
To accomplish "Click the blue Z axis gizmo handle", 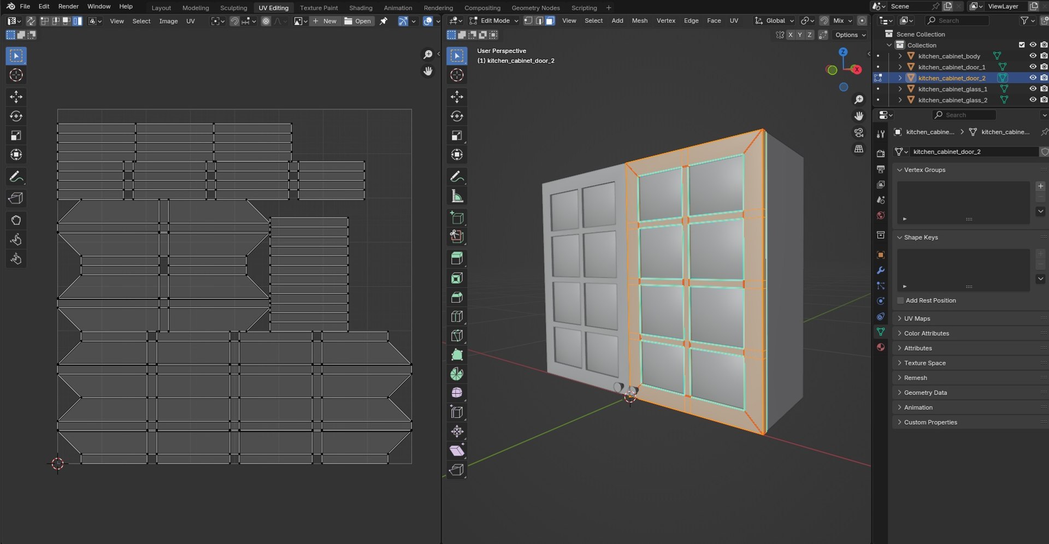I will [843, 52].
